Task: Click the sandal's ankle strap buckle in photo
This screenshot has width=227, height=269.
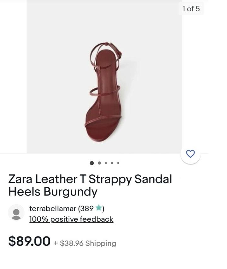Action: 120,54
